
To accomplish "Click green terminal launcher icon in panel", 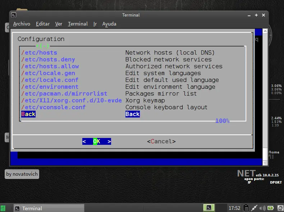I will 209,207.
